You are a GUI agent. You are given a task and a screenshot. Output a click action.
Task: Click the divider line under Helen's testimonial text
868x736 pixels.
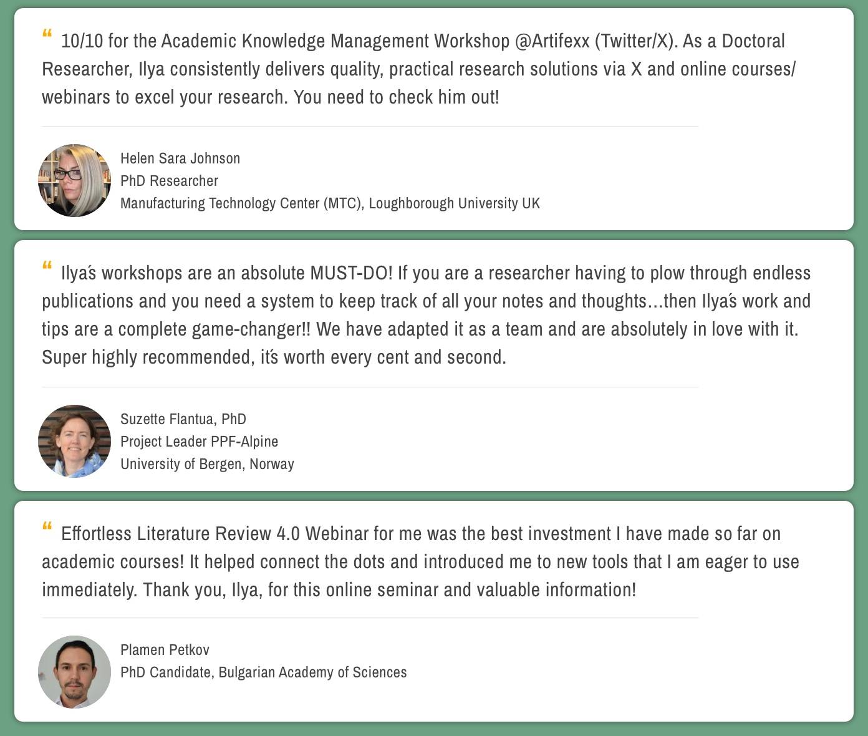pos(370,126)
